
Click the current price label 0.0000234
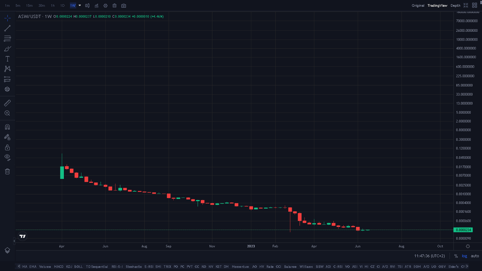pos(463,230)
